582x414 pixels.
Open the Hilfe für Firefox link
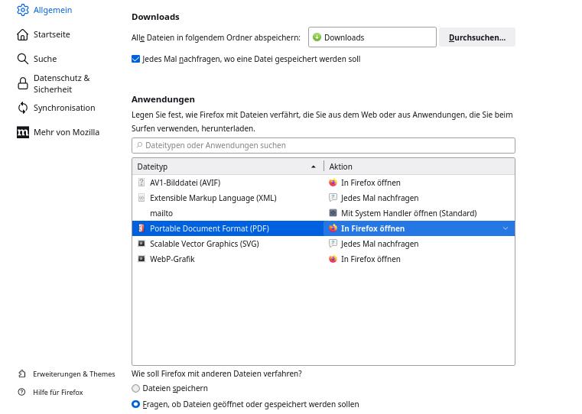tap(57, 393)
